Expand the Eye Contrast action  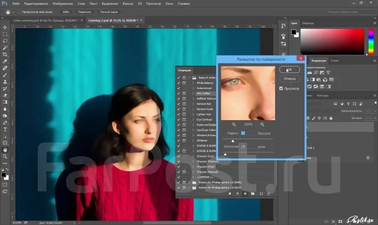(193, 120)
